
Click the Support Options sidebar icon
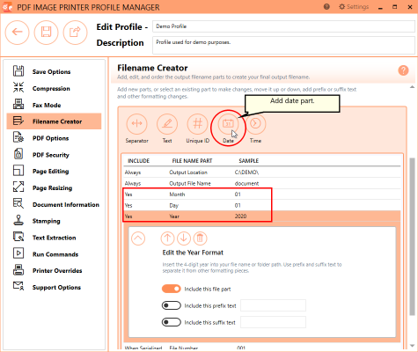click(18, 287)
